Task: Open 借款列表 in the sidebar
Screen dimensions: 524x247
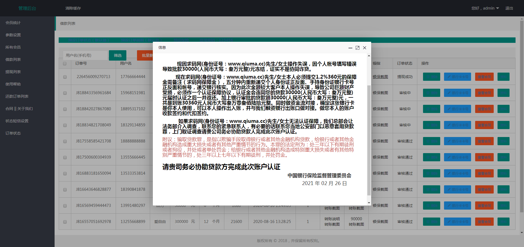Action: click(27, 59)
